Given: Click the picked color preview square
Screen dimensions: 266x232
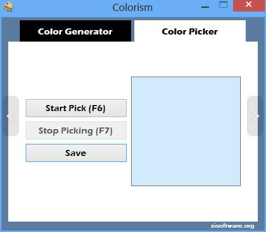Looking at the screenshot, I should coord(186,131).
